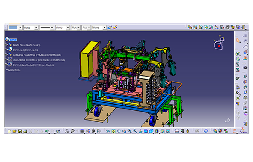Screen dimensions: 253x162
Task: Activate Fly mode icon in view toolbar
Action: tap(108, 131)
